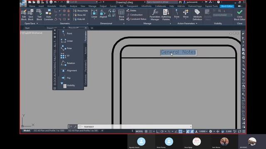Open the Modify ribbon tab
The image size is (266, 149).
(x=63, y=6)
